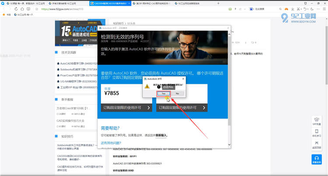Click the share icon in address bar
This screenshot has height=176, width=328.
point(240,9)
